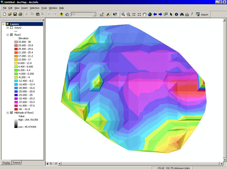
Task: Open the Help menu
Action: tap(62, 8)
